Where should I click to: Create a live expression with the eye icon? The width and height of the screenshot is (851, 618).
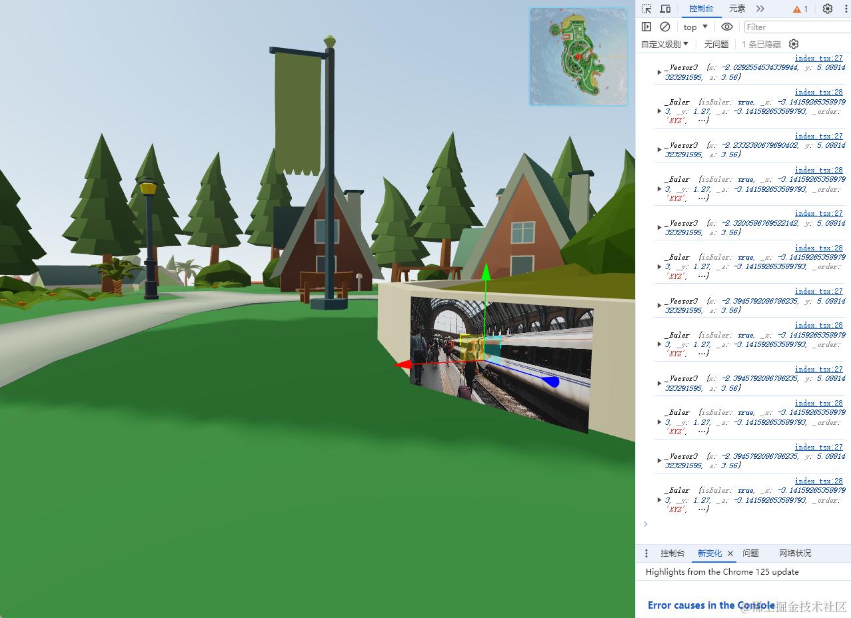[x=727, y=27]
